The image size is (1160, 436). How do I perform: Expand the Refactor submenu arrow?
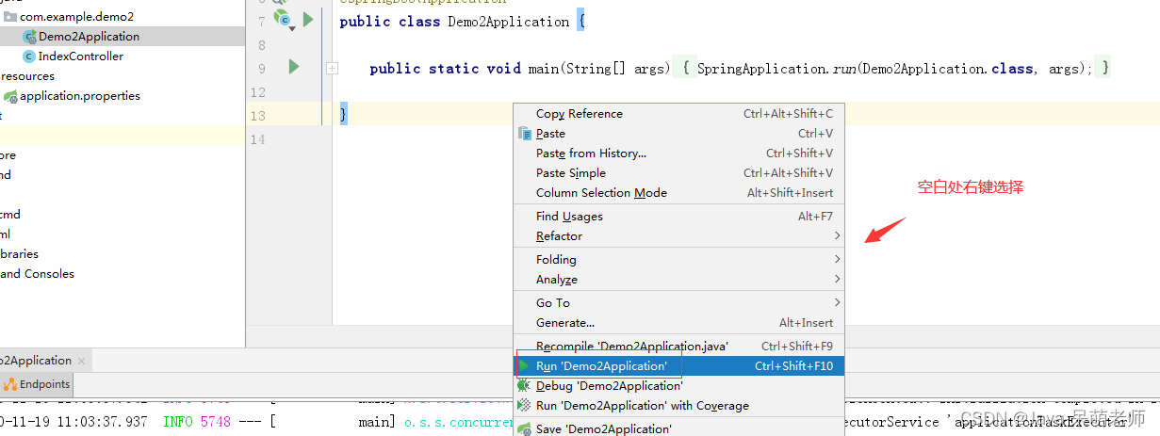837,235
